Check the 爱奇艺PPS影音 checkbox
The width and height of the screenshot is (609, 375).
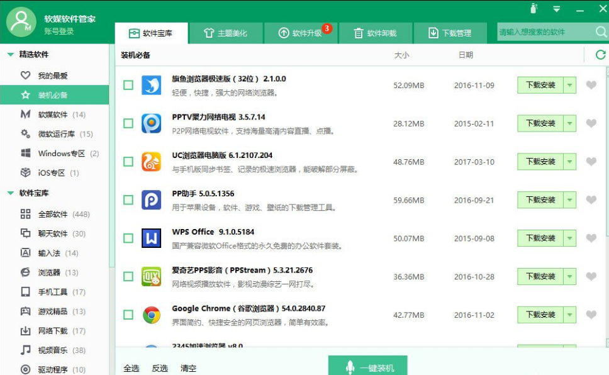(128, 276)
